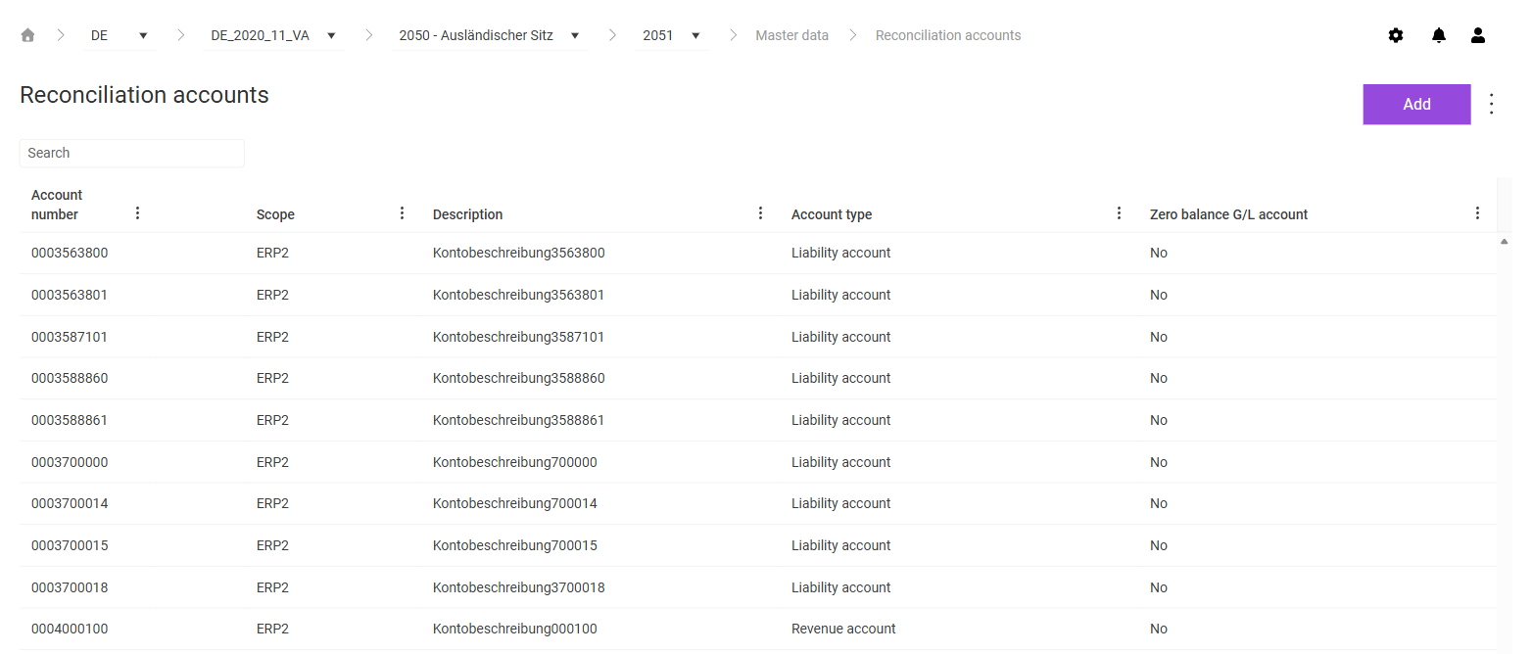Select account number 0003563800
The width and height of the screenshot is (1532, 654).
tap(70, 253)
